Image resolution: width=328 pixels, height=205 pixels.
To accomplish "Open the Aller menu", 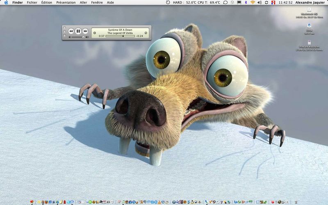I will (83, 2).
